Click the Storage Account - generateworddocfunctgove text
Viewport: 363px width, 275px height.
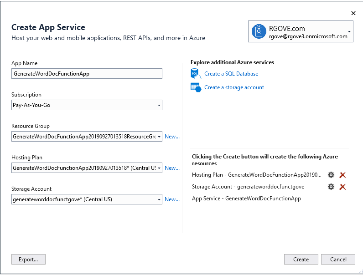[248, 187]
